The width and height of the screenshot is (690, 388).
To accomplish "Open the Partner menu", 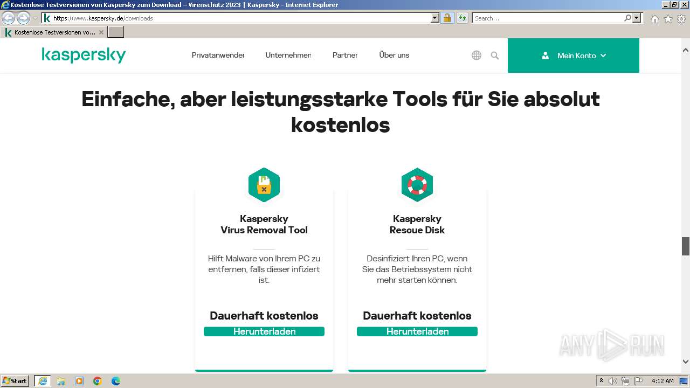I will [345, 55].
